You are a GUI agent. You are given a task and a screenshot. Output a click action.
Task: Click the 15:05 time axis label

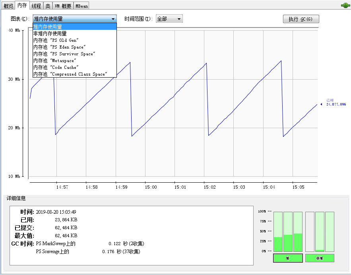(298, 187)
